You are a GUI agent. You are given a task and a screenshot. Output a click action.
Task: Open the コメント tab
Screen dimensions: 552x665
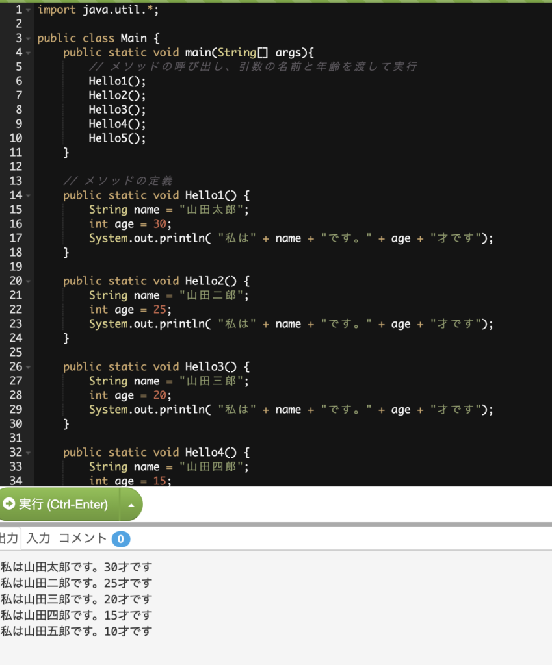pos(83,538)
